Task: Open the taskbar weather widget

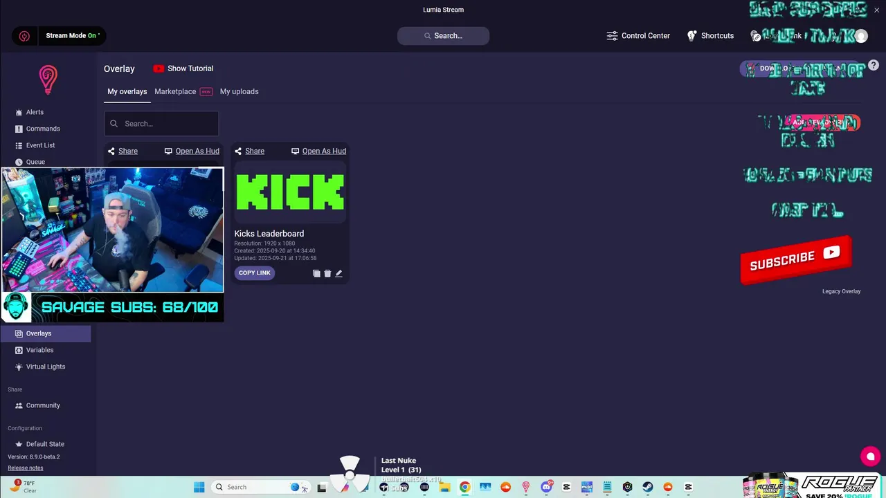Action: pos(23,487)
